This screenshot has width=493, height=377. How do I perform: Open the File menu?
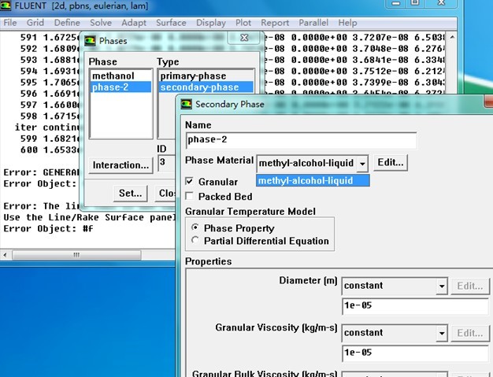click(x=10, y=23)
